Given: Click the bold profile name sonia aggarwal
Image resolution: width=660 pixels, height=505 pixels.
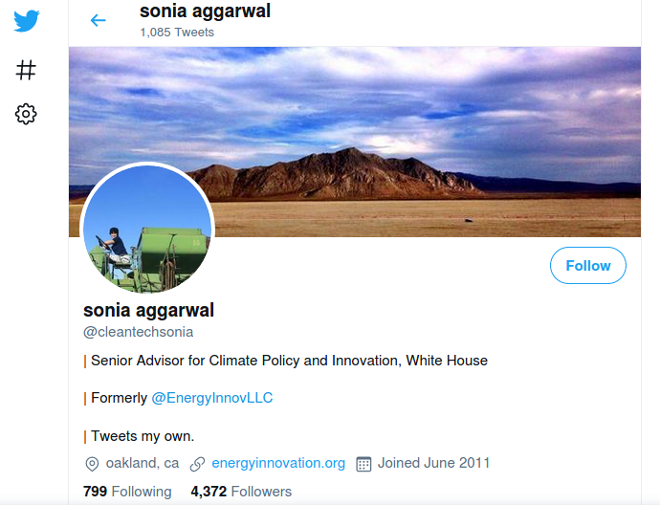Looking at the screenshot, I should coord(148,310).
